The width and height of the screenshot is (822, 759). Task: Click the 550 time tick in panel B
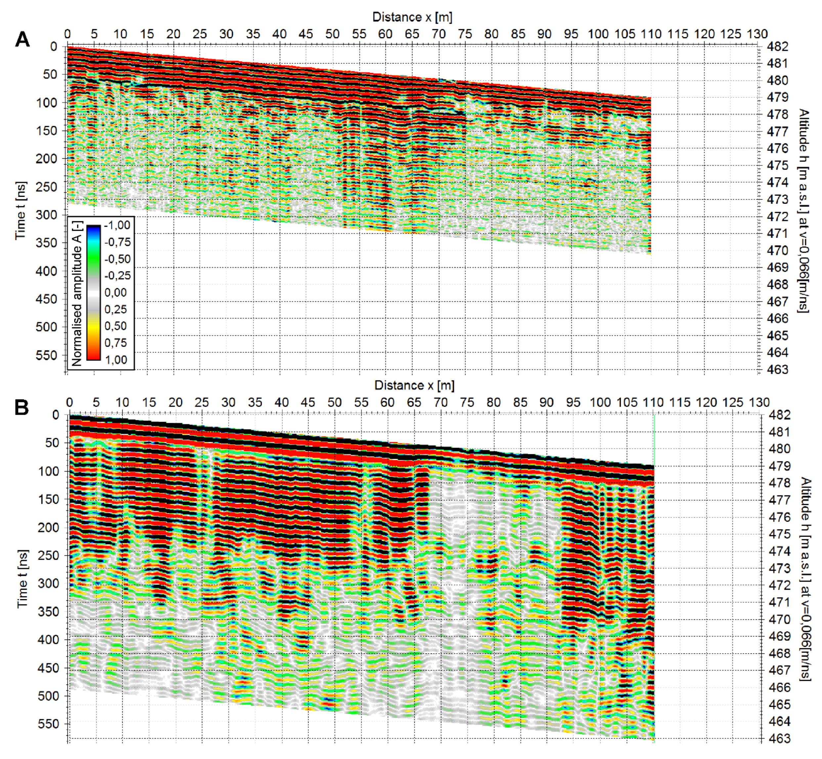click(x=49, y=724)
